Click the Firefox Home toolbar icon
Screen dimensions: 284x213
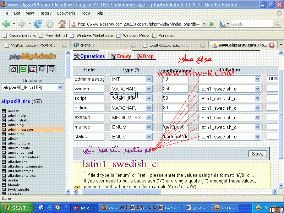pos(62,24)
